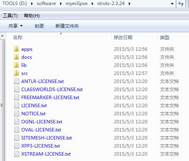Select the XPP3-LICENSE.txt file name

[40, 146]
